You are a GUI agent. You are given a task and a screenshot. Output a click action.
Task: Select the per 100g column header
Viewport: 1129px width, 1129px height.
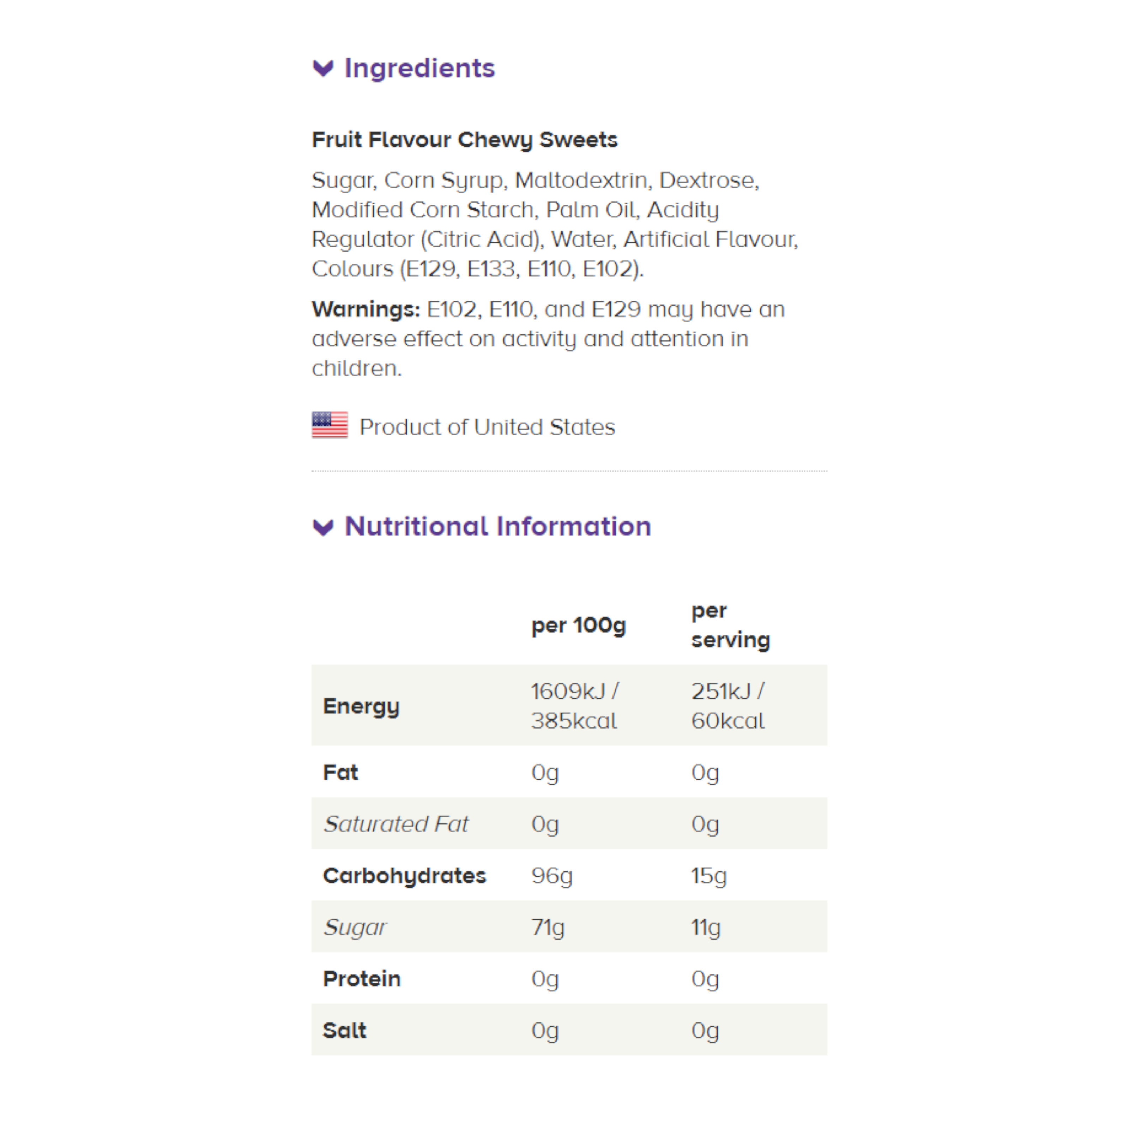(579, 626)
